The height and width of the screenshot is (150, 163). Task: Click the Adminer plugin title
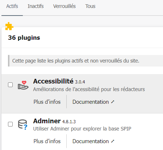click(47, 121)
